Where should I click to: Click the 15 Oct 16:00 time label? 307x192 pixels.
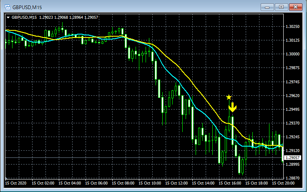click(x=230, y=183)
